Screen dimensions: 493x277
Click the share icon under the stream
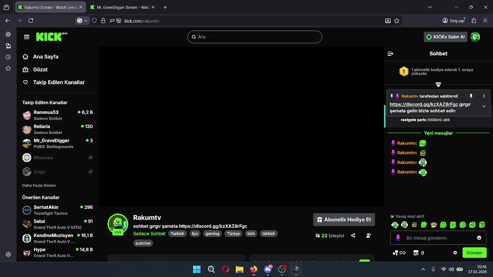pyautogui.click(x=353, y=235)
